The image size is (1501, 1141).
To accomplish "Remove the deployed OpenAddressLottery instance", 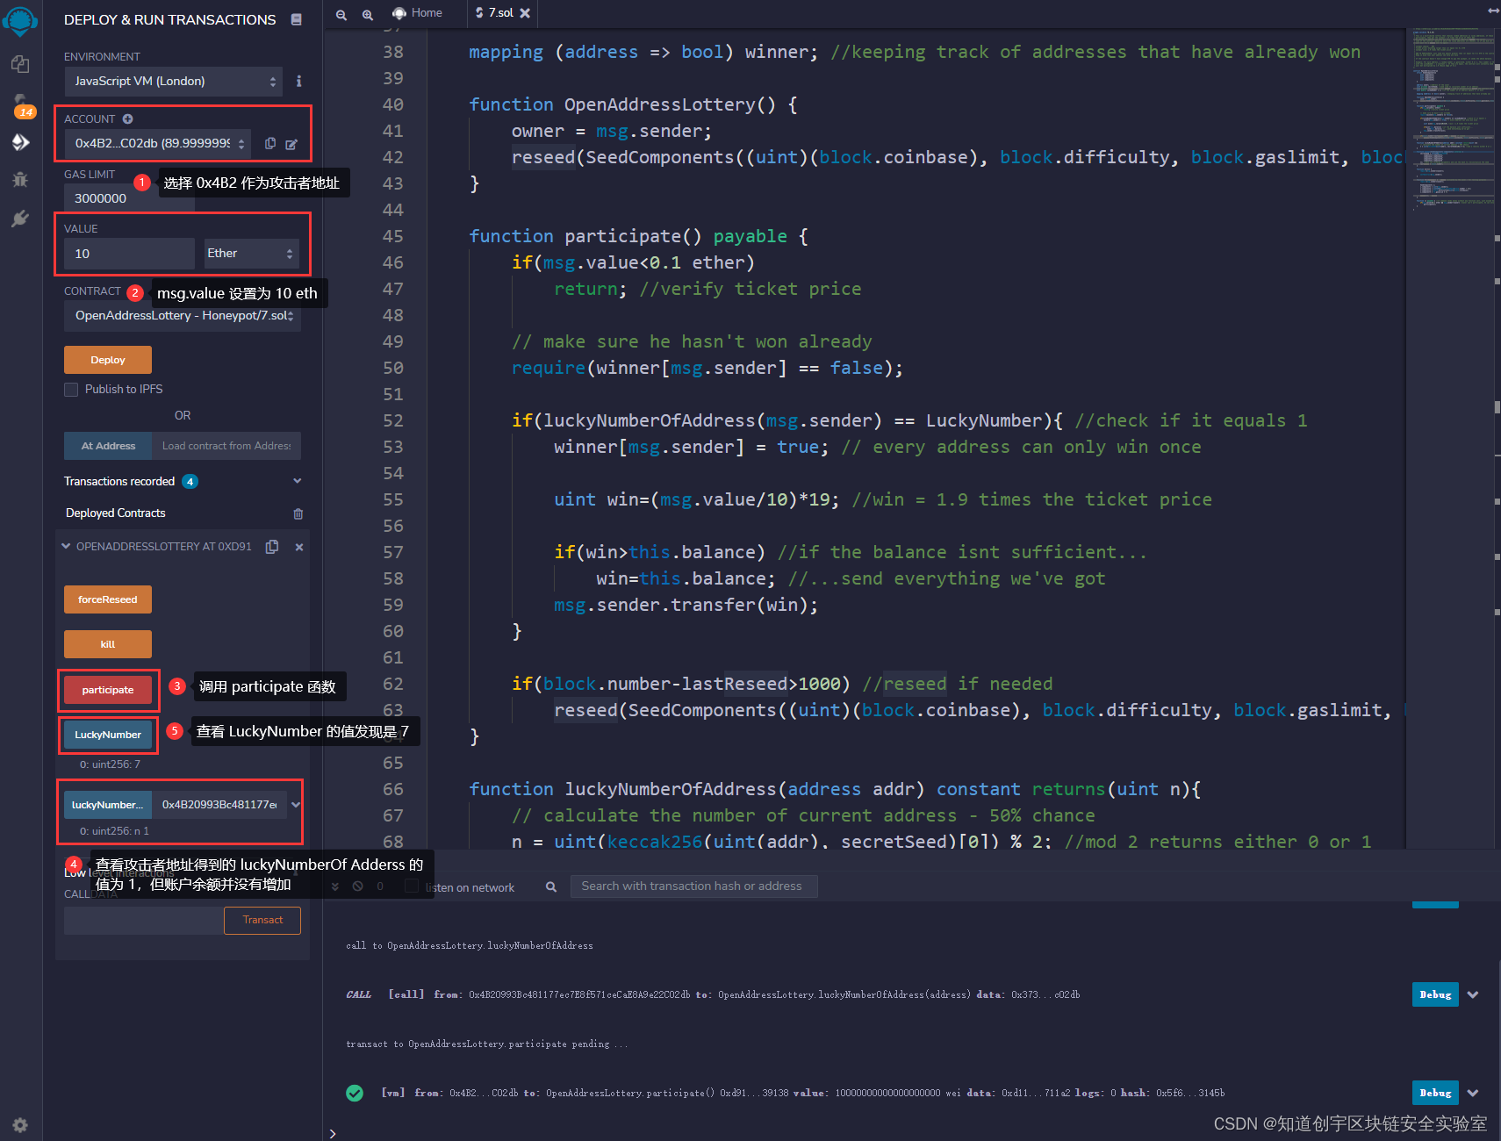I will pos(299,547).
